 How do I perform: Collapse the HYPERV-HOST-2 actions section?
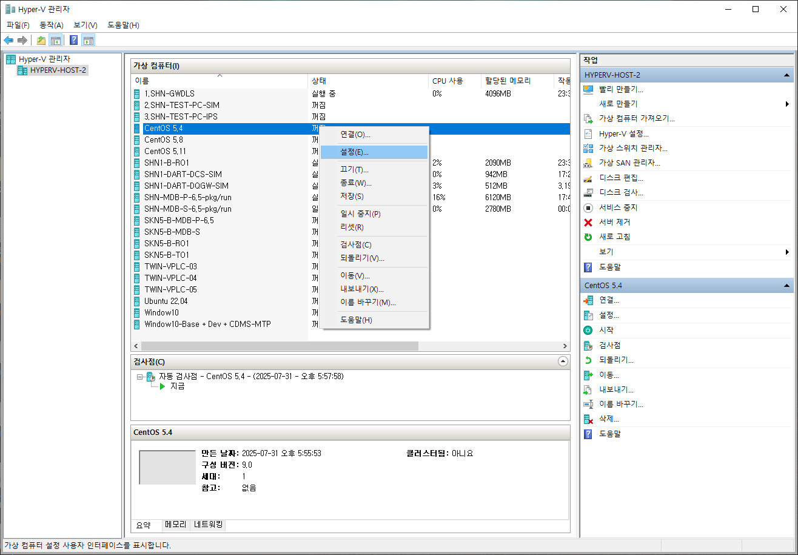click(x=786, y=75)
